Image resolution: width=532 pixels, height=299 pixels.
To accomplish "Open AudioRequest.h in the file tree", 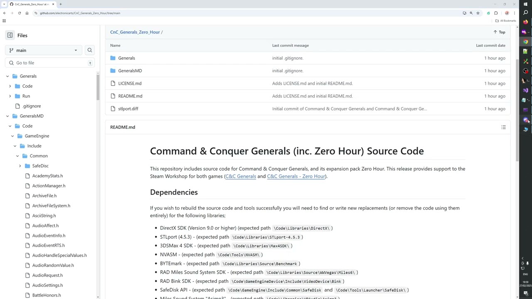I will point(47,275).
